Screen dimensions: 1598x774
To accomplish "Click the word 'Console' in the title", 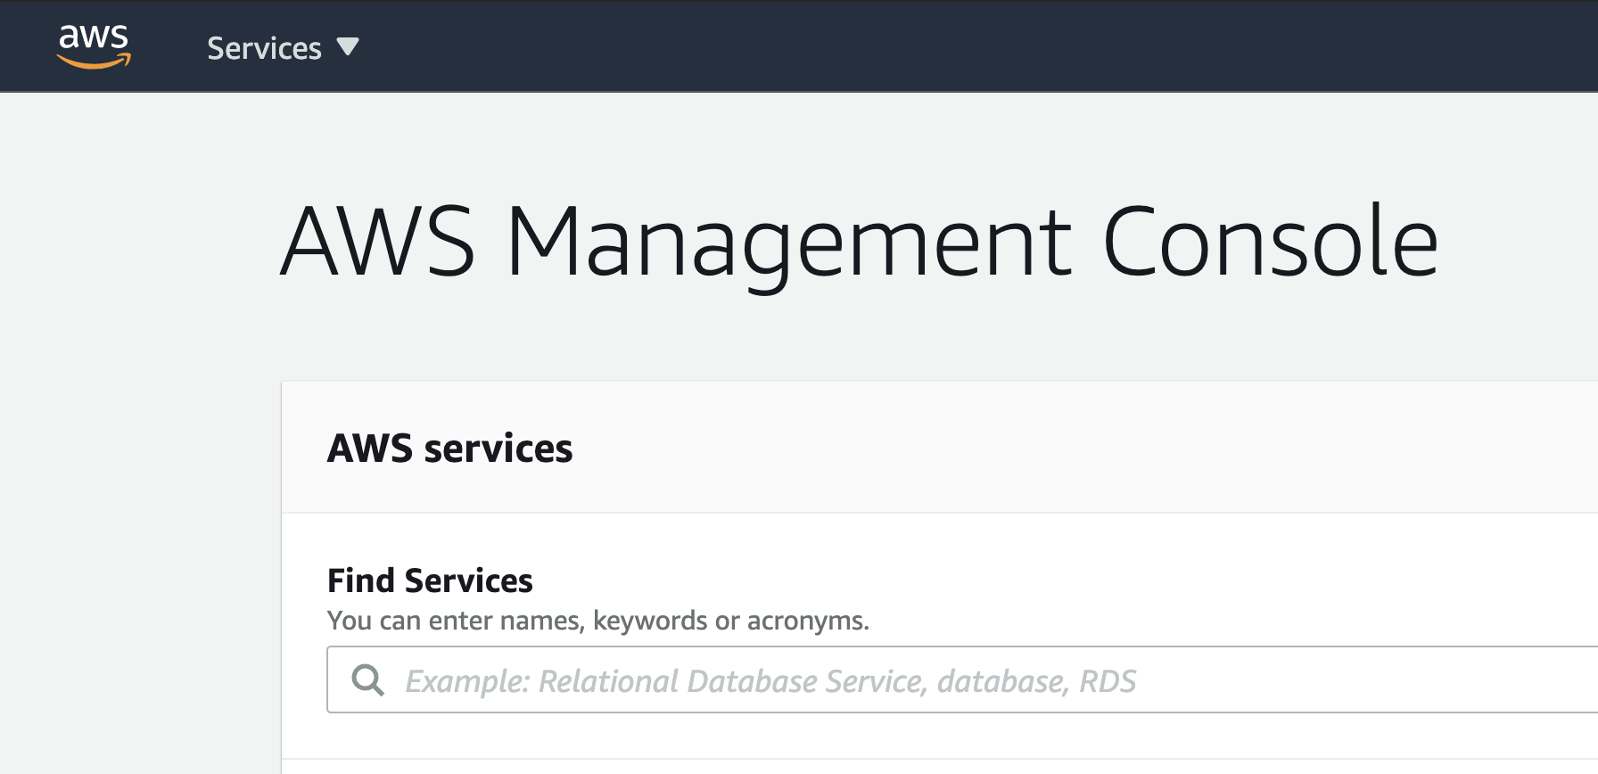I will tap(1271, 242).
